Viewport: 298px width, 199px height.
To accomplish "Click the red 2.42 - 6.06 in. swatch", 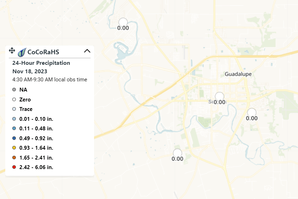I will point(14,167).
